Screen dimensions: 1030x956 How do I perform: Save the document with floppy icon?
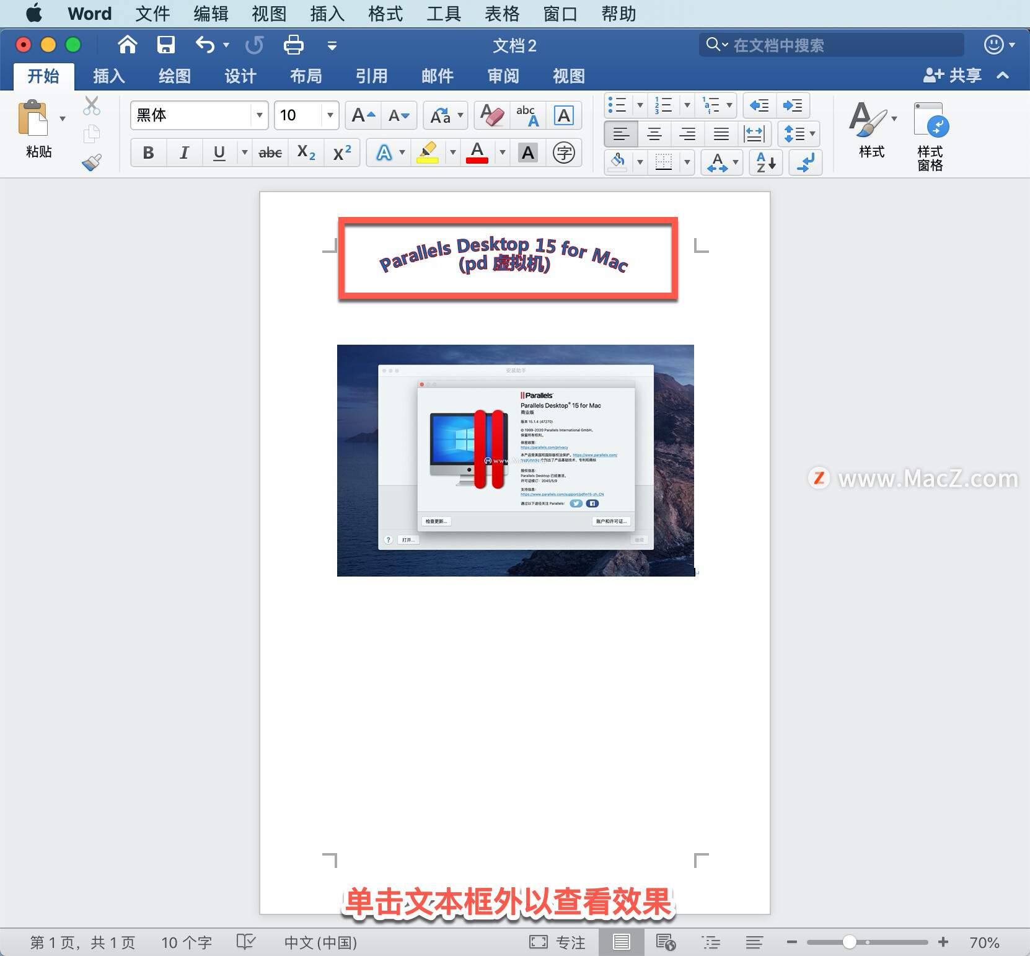tap(165, 45)
